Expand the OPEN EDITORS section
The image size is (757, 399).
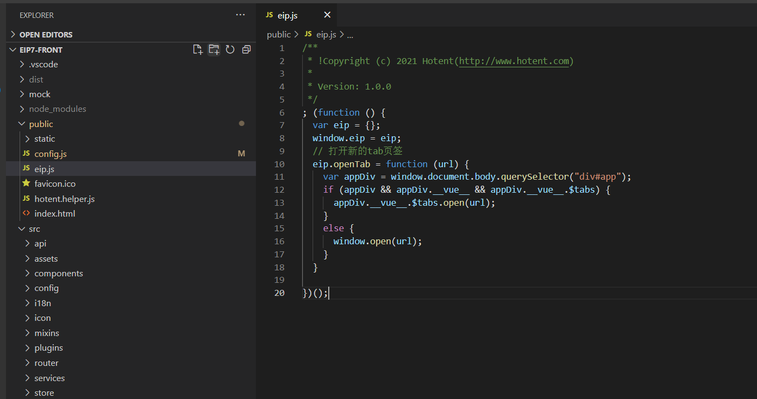pyautogui.click(x=46, y=34)
